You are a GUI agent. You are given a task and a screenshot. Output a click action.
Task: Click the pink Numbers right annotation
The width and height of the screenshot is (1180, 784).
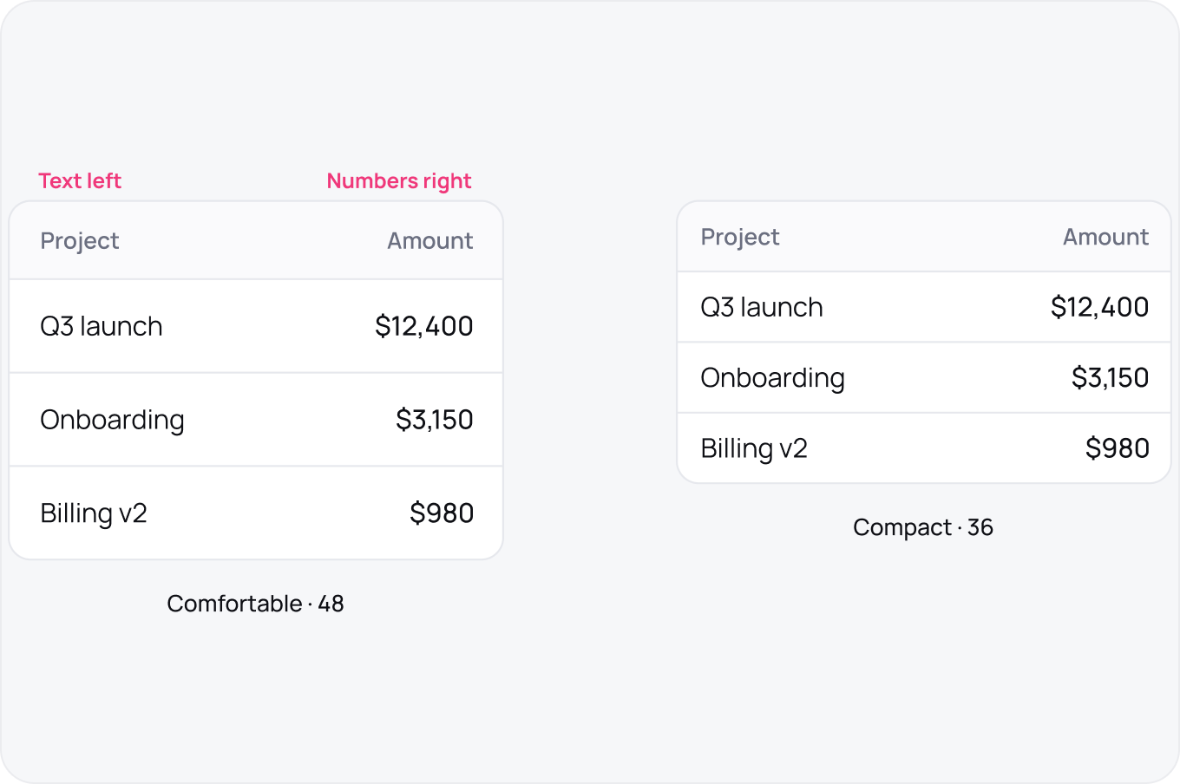(399, 181)
